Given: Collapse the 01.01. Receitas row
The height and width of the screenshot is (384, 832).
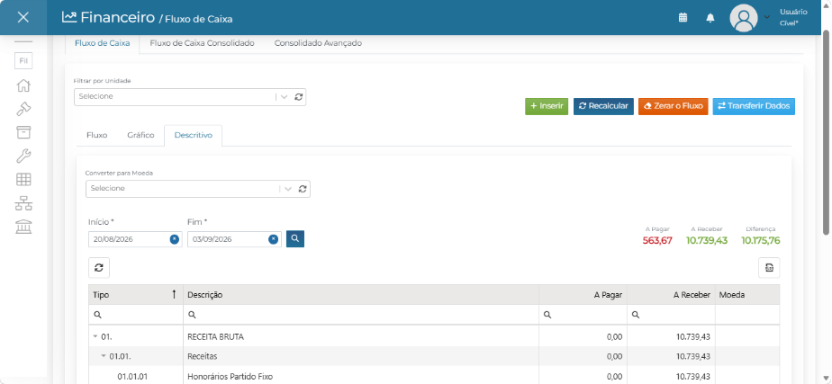Looking at the screenshot, I should (x=104, y=356).
